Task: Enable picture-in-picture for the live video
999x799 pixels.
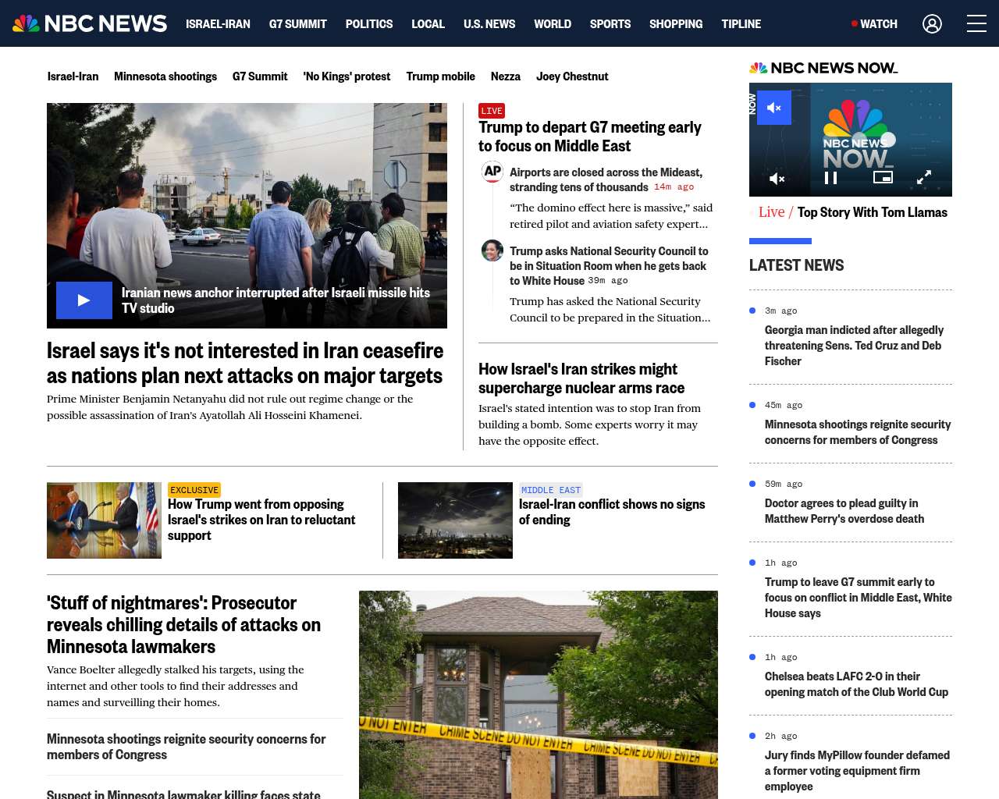Action: (x=883, y=177)
